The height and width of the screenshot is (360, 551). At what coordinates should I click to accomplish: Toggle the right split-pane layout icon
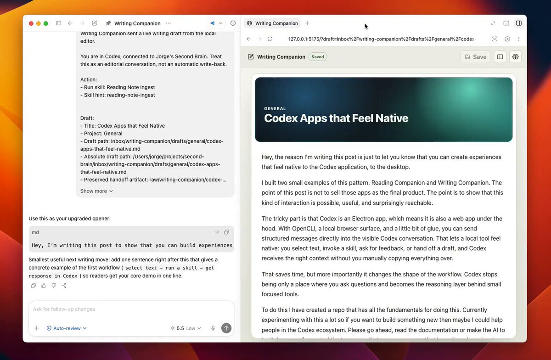[x=518, y=23]
